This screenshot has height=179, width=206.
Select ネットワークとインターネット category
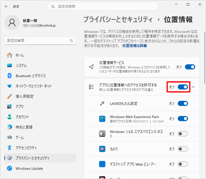(x=40, y=86)
